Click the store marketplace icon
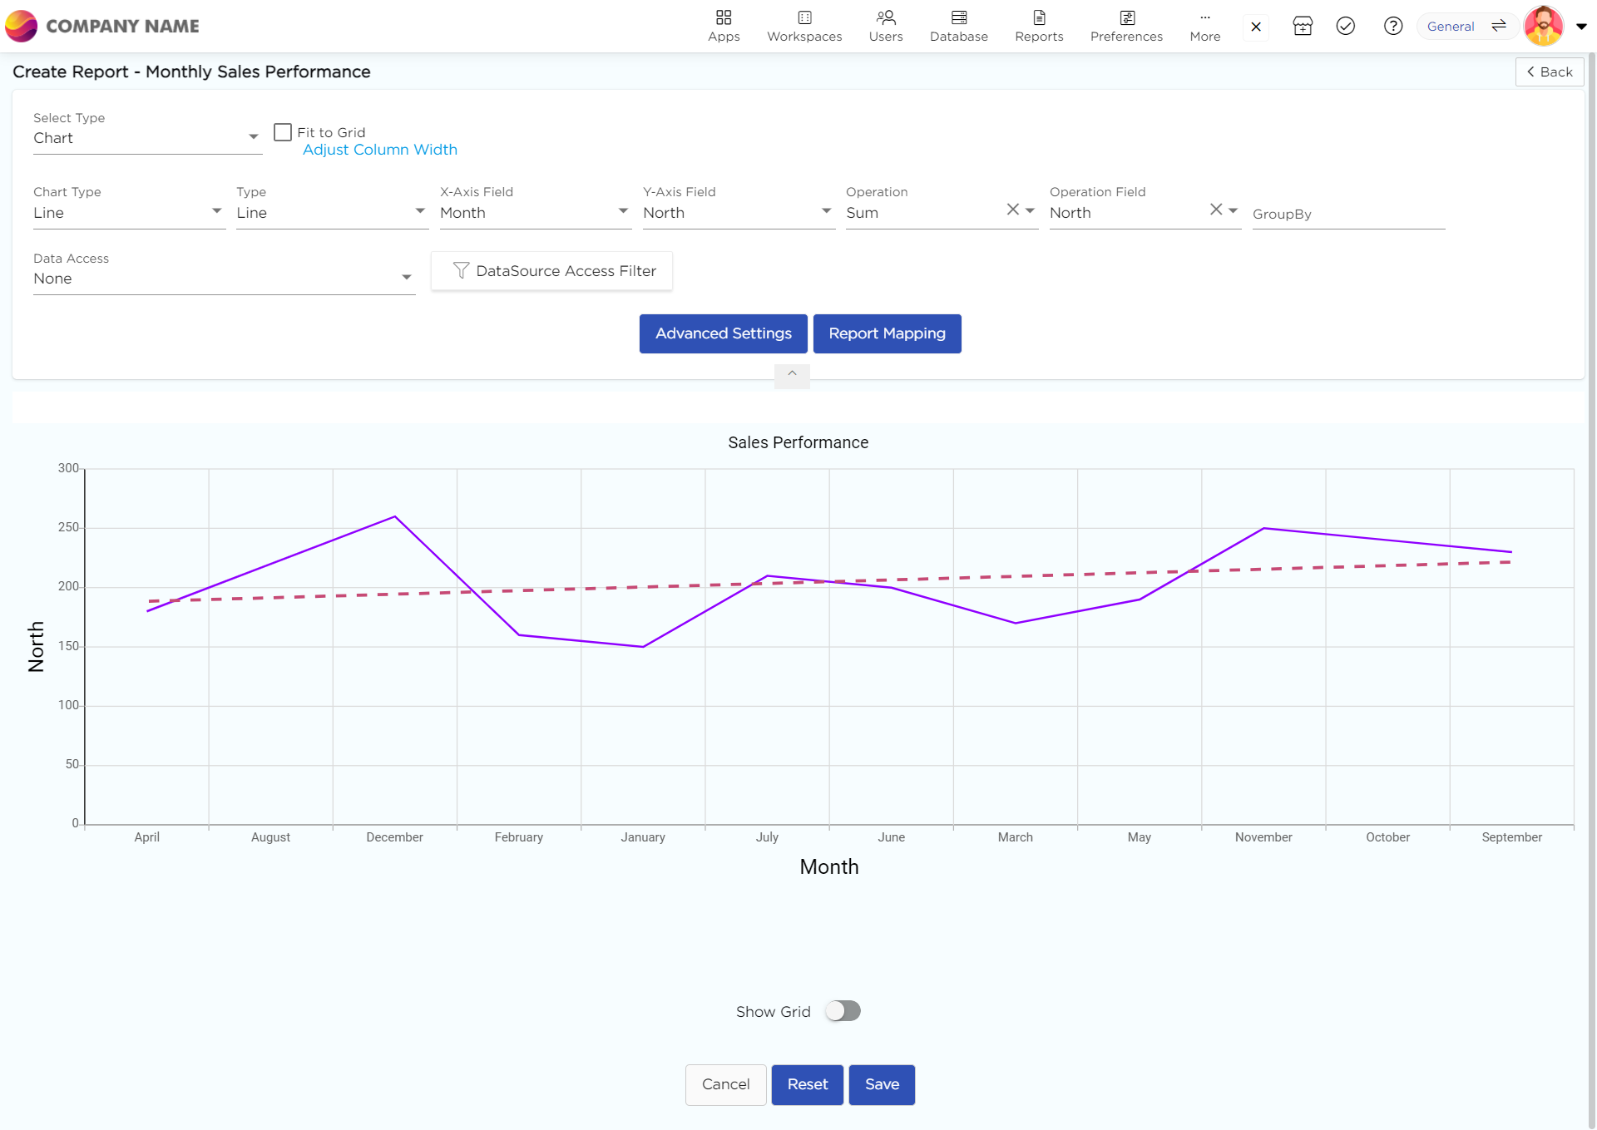The image size is (1597, 1130). (x=1302, y=27)
